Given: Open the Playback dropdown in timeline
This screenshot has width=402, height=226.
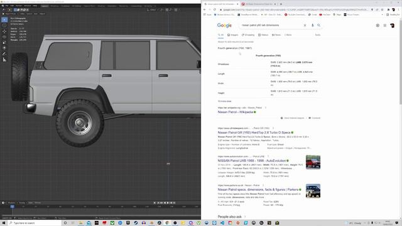Looking at the screenshot, I should click(12, 203).
